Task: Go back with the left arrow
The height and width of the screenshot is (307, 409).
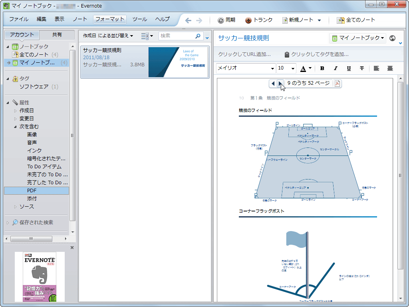Action: point(188,20)
